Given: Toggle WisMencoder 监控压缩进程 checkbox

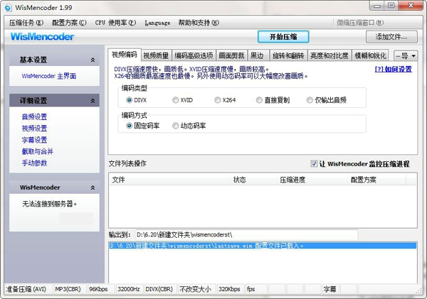Looking at the screenshot, I should pyautogui.click(x=315, y=164).
